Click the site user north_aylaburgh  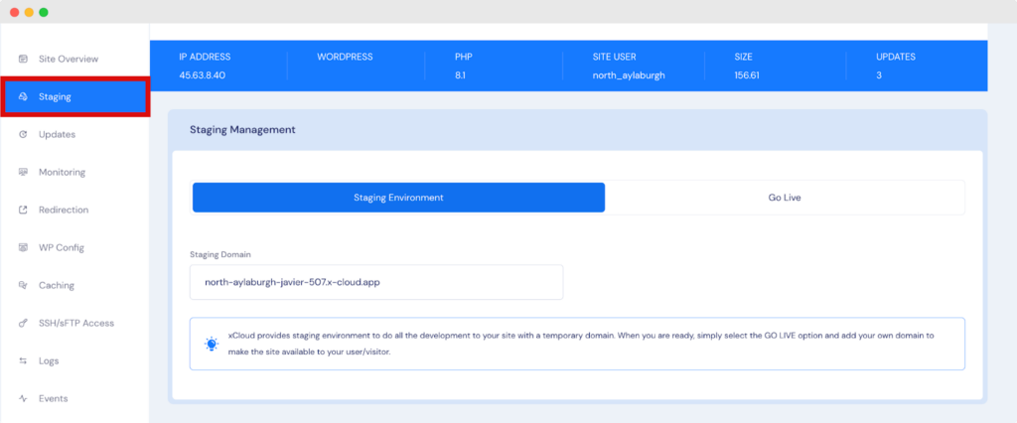630,75
